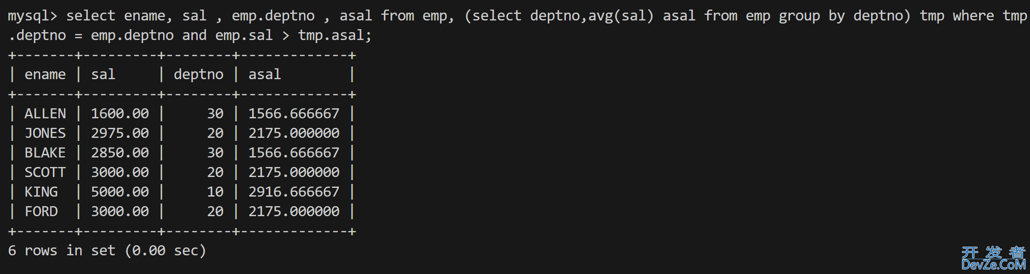Click the mysql> prompt text
The width and height of the screenshot is (1030, 274).
click(x=33, y=16)
